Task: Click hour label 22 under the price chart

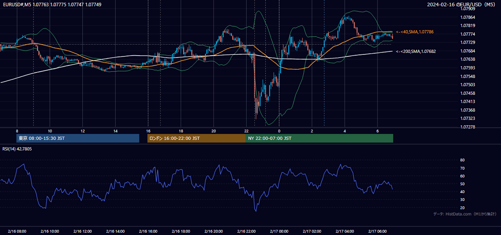Action: point(247,131)
